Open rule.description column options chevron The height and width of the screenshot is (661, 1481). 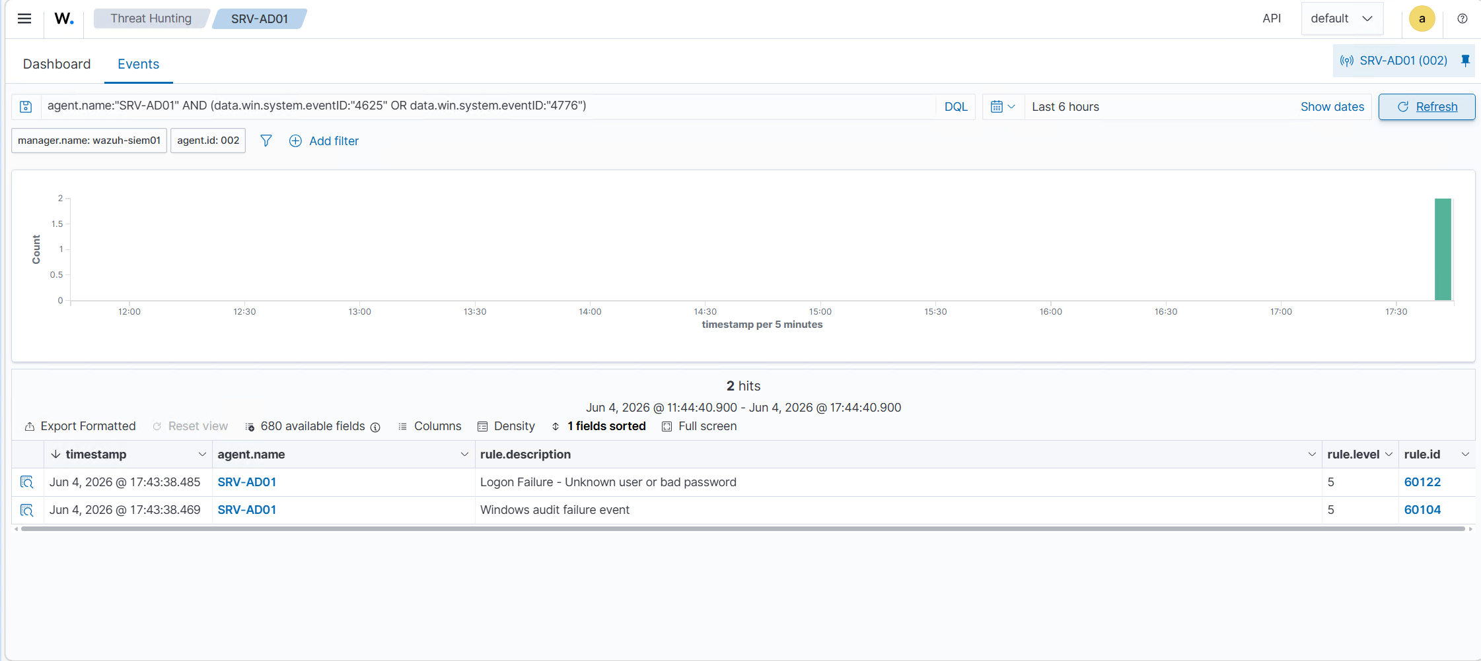pos(1312,455)
